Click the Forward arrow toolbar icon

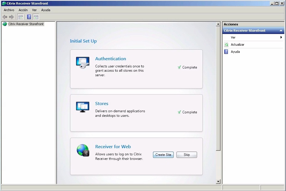coord(11,17)
